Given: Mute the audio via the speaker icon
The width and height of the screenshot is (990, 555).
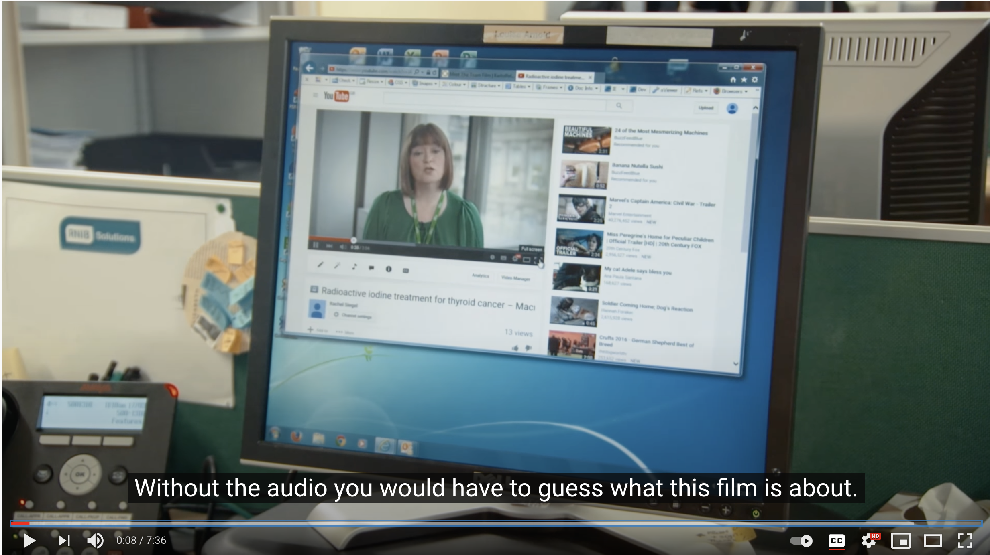Looking at the screenshot, I should [95, 540].
